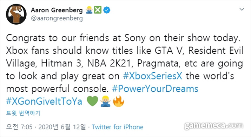This screenshot has height=137, width=251.
Task: Open Aaron Greenberg's profile avatar
Action: pos(16,14)
